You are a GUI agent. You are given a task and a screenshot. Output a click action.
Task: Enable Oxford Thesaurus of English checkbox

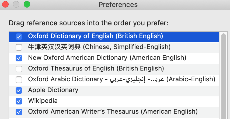tap(19, 69)
